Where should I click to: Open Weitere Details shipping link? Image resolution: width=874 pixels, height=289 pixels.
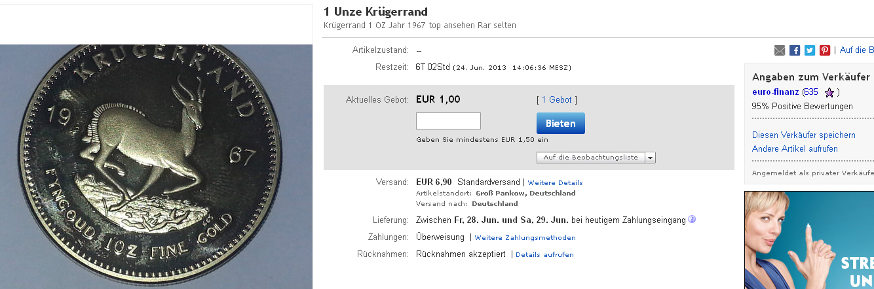coord(555,182)
